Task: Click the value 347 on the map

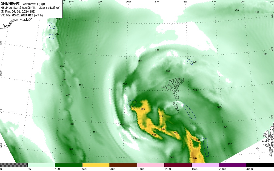Action: [x=230, y=144]
